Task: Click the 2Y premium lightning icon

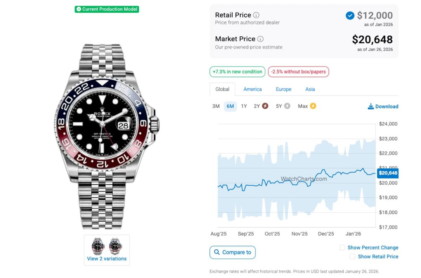Action: tap(265, 106)
